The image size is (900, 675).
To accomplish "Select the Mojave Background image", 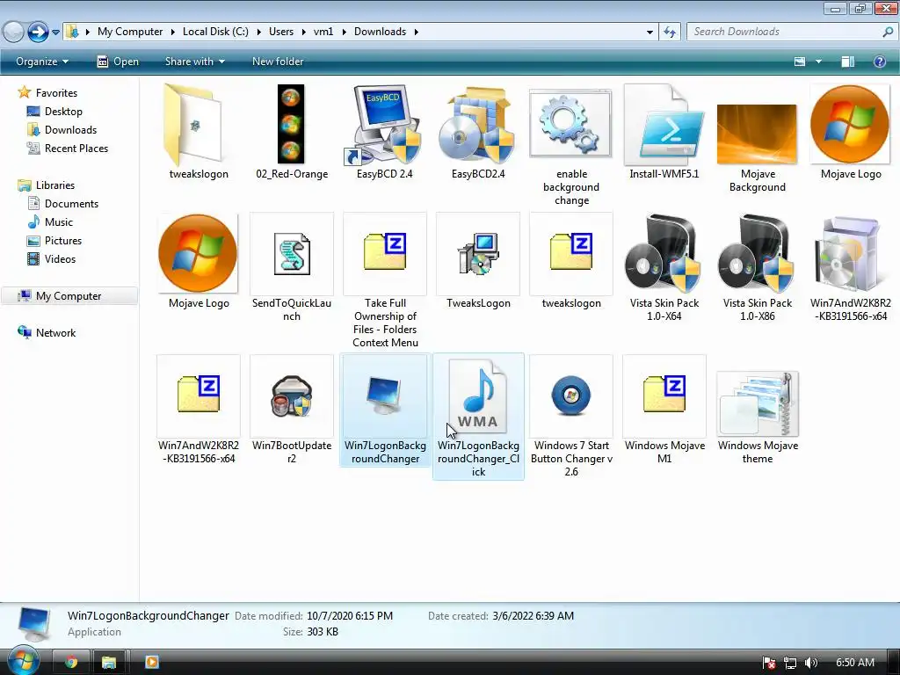I will pos(757,134).
